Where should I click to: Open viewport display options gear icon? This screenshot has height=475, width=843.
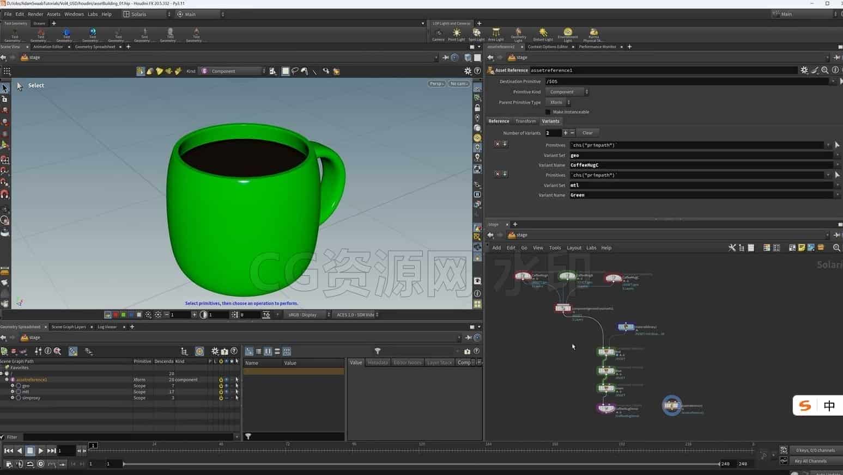(468, 71)
